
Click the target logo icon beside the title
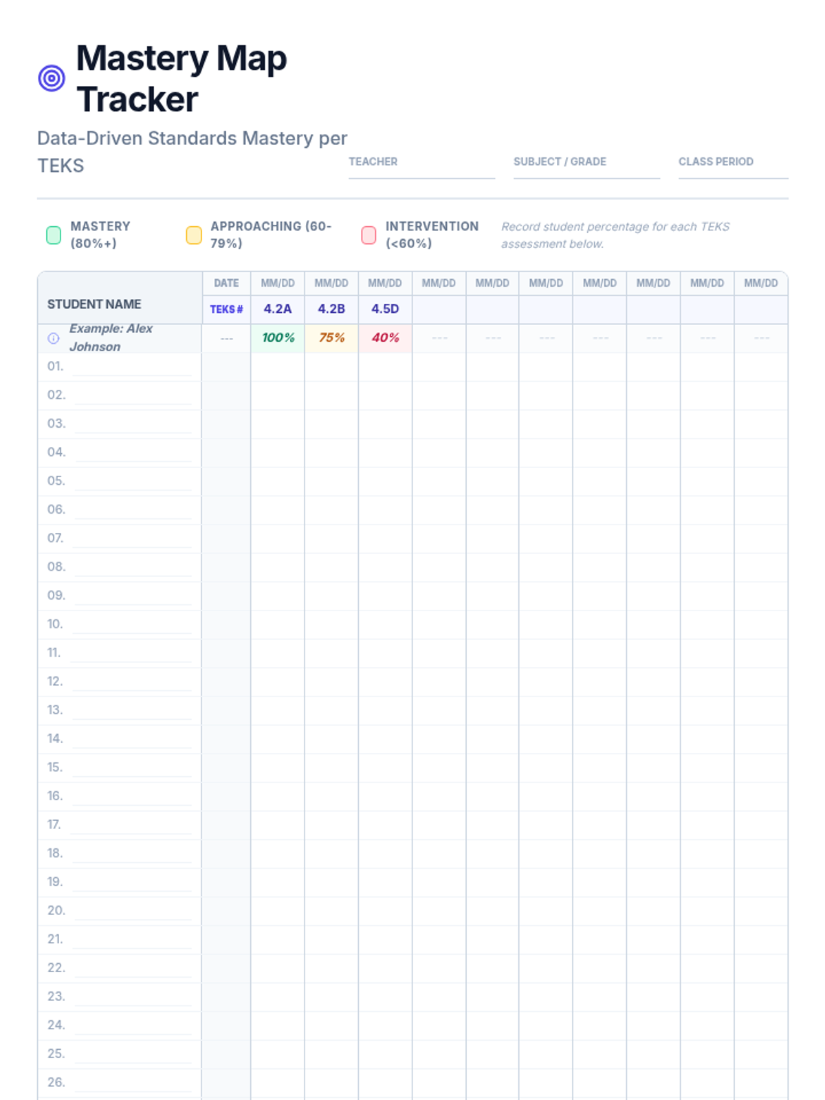pos(52,78)
